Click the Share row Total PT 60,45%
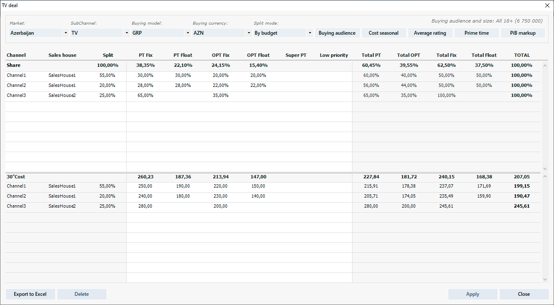The height and width of the screenshot is (305, 554). pyautogui.click(x=371, y=65)
